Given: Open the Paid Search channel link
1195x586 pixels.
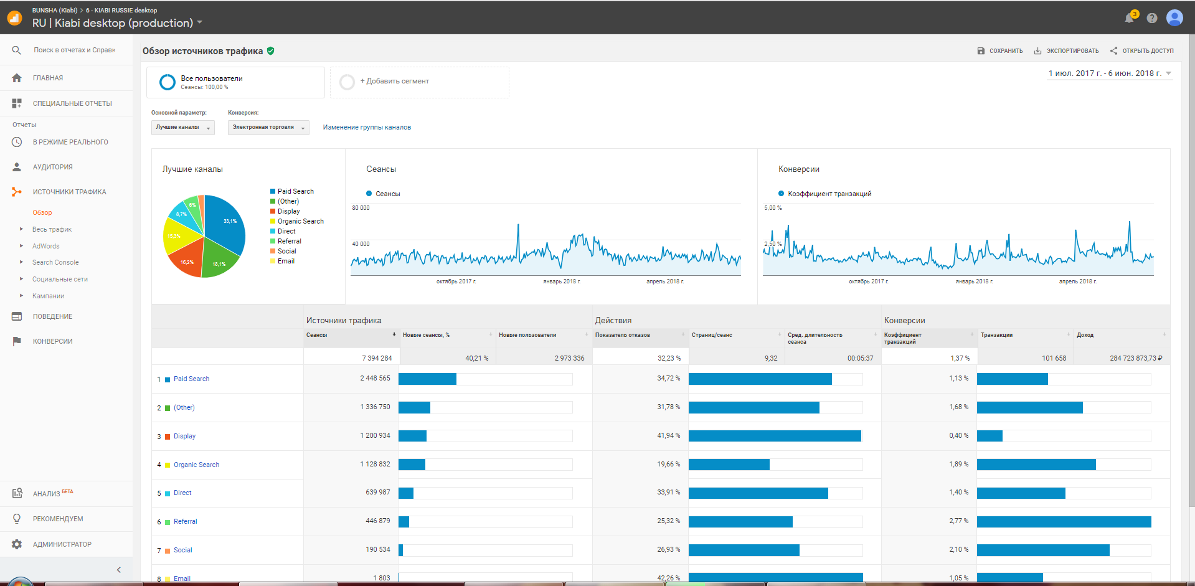Looking at the screenshot, I should (191, 379).
